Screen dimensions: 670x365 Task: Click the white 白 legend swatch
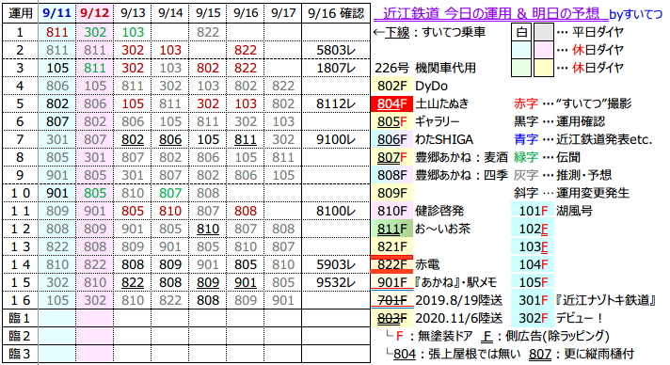(x=521, y=32)
